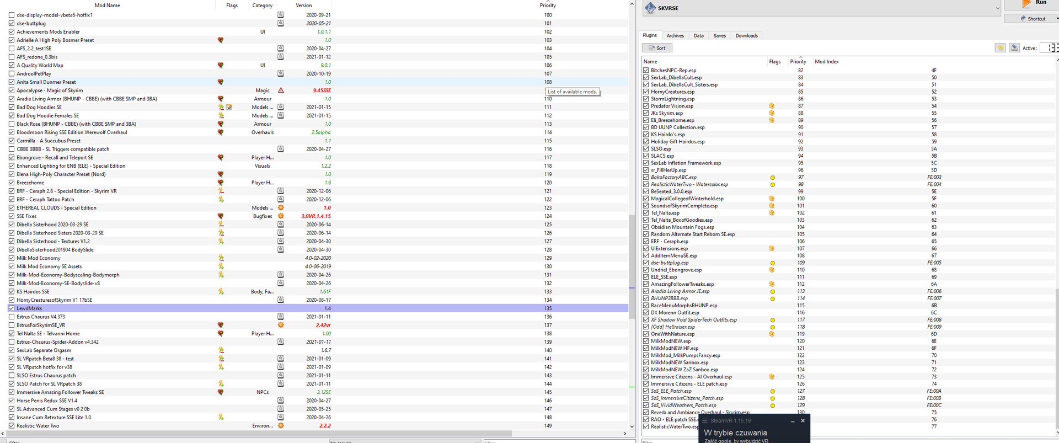The height and width of the screenshot is (443, 1059).
Task: Enable the AFS_2.2_test1SE mod checkbox
Action: [x=12, y=49]
